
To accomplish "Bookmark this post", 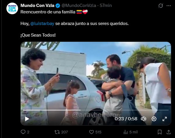I will point(160,132).
